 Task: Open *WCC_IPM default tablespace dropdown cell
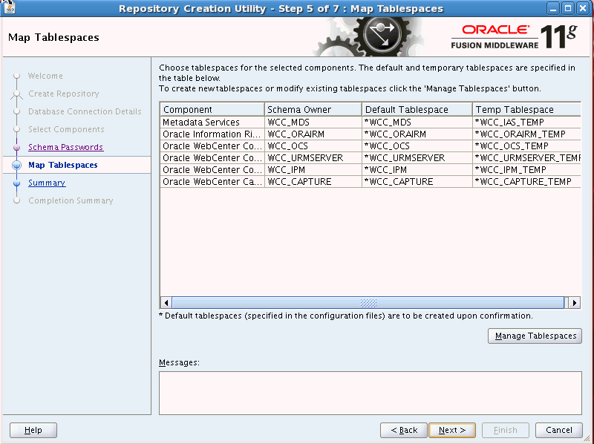click(417, 170)
